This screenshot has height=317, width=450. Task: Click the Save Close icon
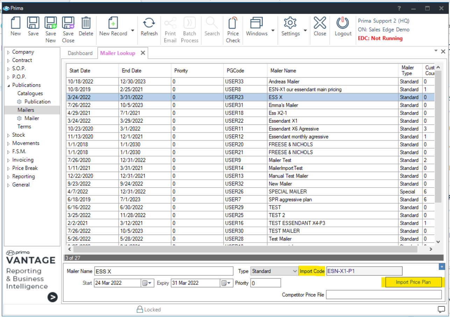(68, 23)
